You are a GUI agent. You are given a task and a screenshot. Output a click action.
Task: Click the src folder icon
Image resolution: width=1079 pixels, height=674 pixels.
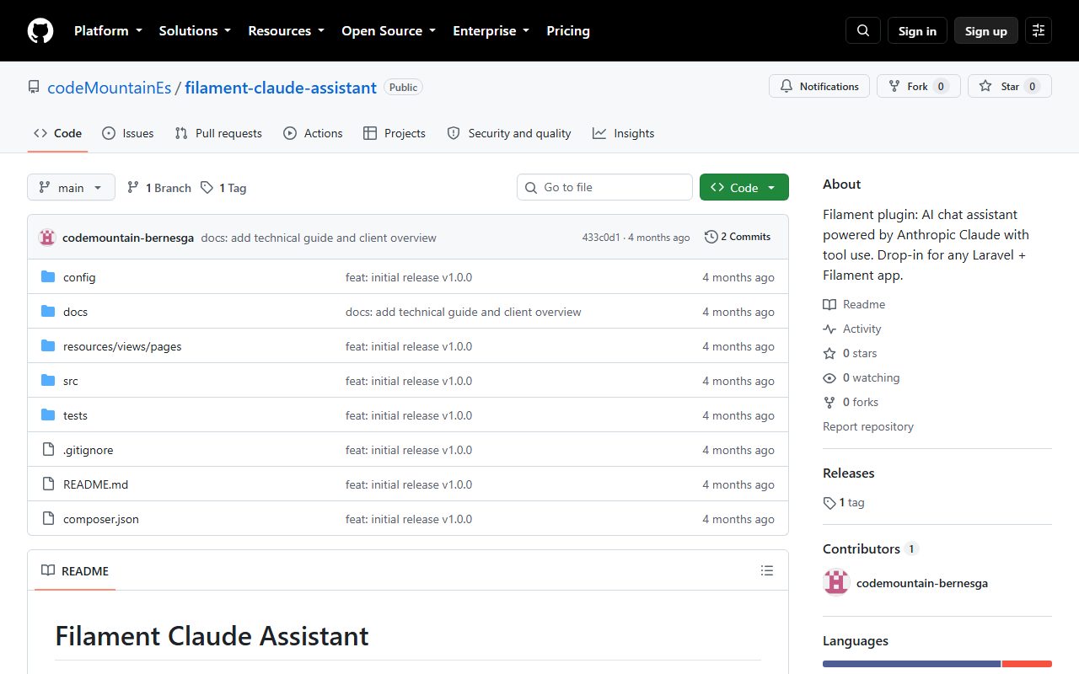pyautogui.click(x=48, y=381)
